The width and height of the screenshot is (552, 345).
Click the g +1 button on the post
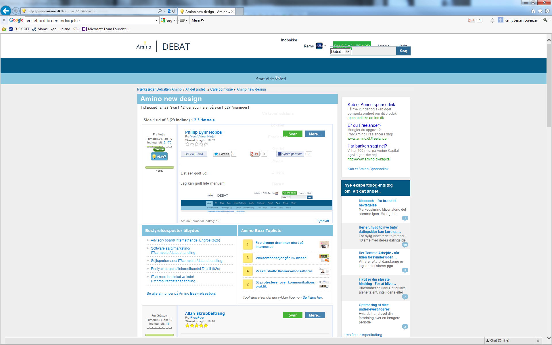tap(255, 154)
